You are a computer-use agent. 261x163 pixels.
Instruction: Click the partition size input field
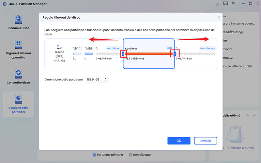tap(94, 80)
